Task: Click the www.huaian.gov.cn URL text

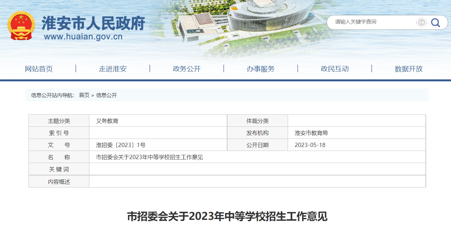Action: click(83, 37)
